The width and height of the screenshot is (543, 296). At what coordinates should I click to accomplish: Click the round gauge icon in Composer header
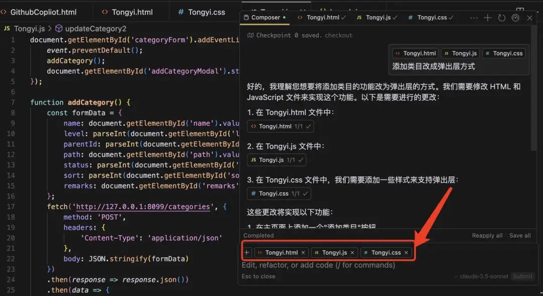(x=515, y=18)
